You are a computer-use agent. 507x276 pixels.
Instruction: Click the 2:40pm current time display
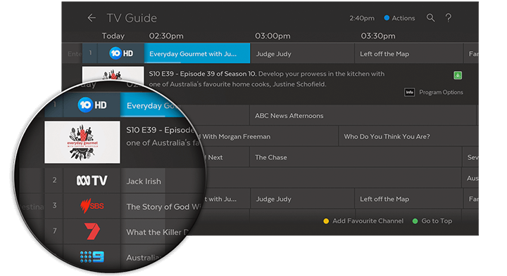pos(362,18)
